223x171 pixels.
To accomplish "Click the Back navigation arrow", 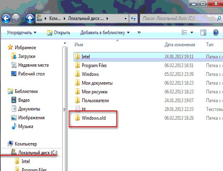I will click(6, 18).
